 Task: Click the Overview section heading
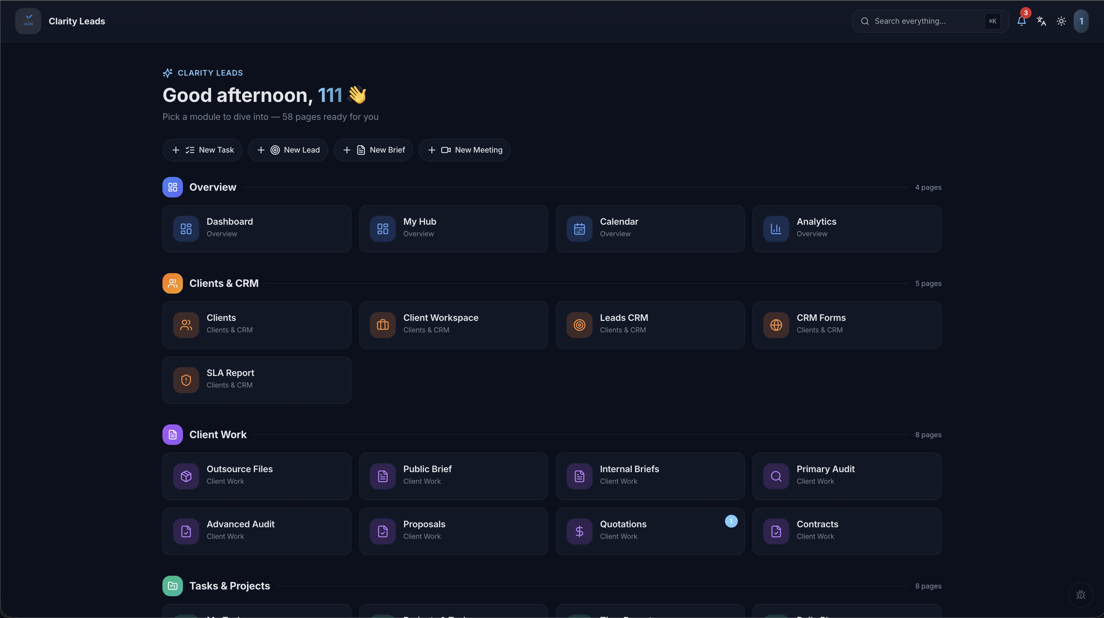coord(213,187)
